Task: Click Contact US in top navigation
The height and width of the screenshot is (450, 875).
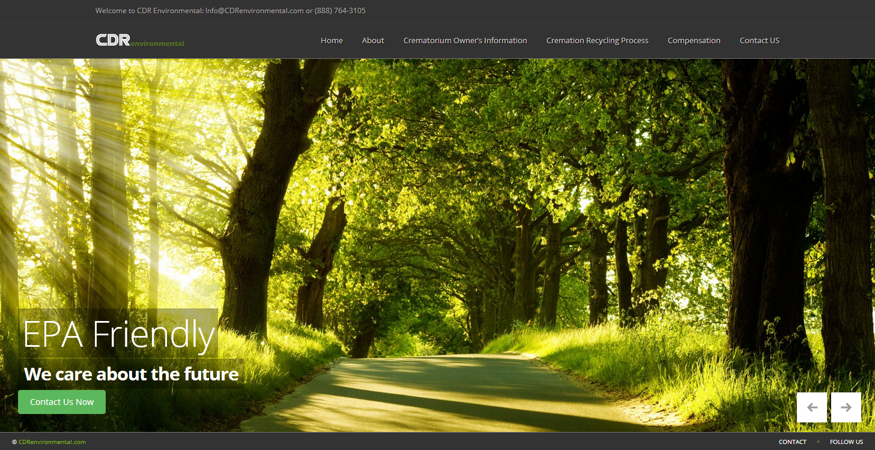Action: pos(759,41)
